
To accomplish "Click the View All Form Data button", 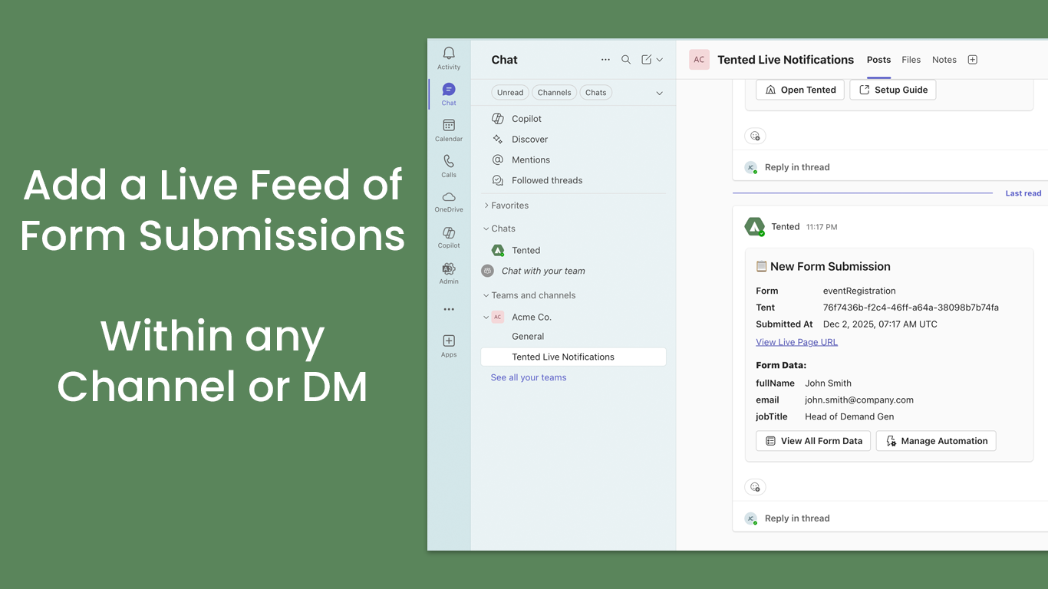I will coord(813,441).
